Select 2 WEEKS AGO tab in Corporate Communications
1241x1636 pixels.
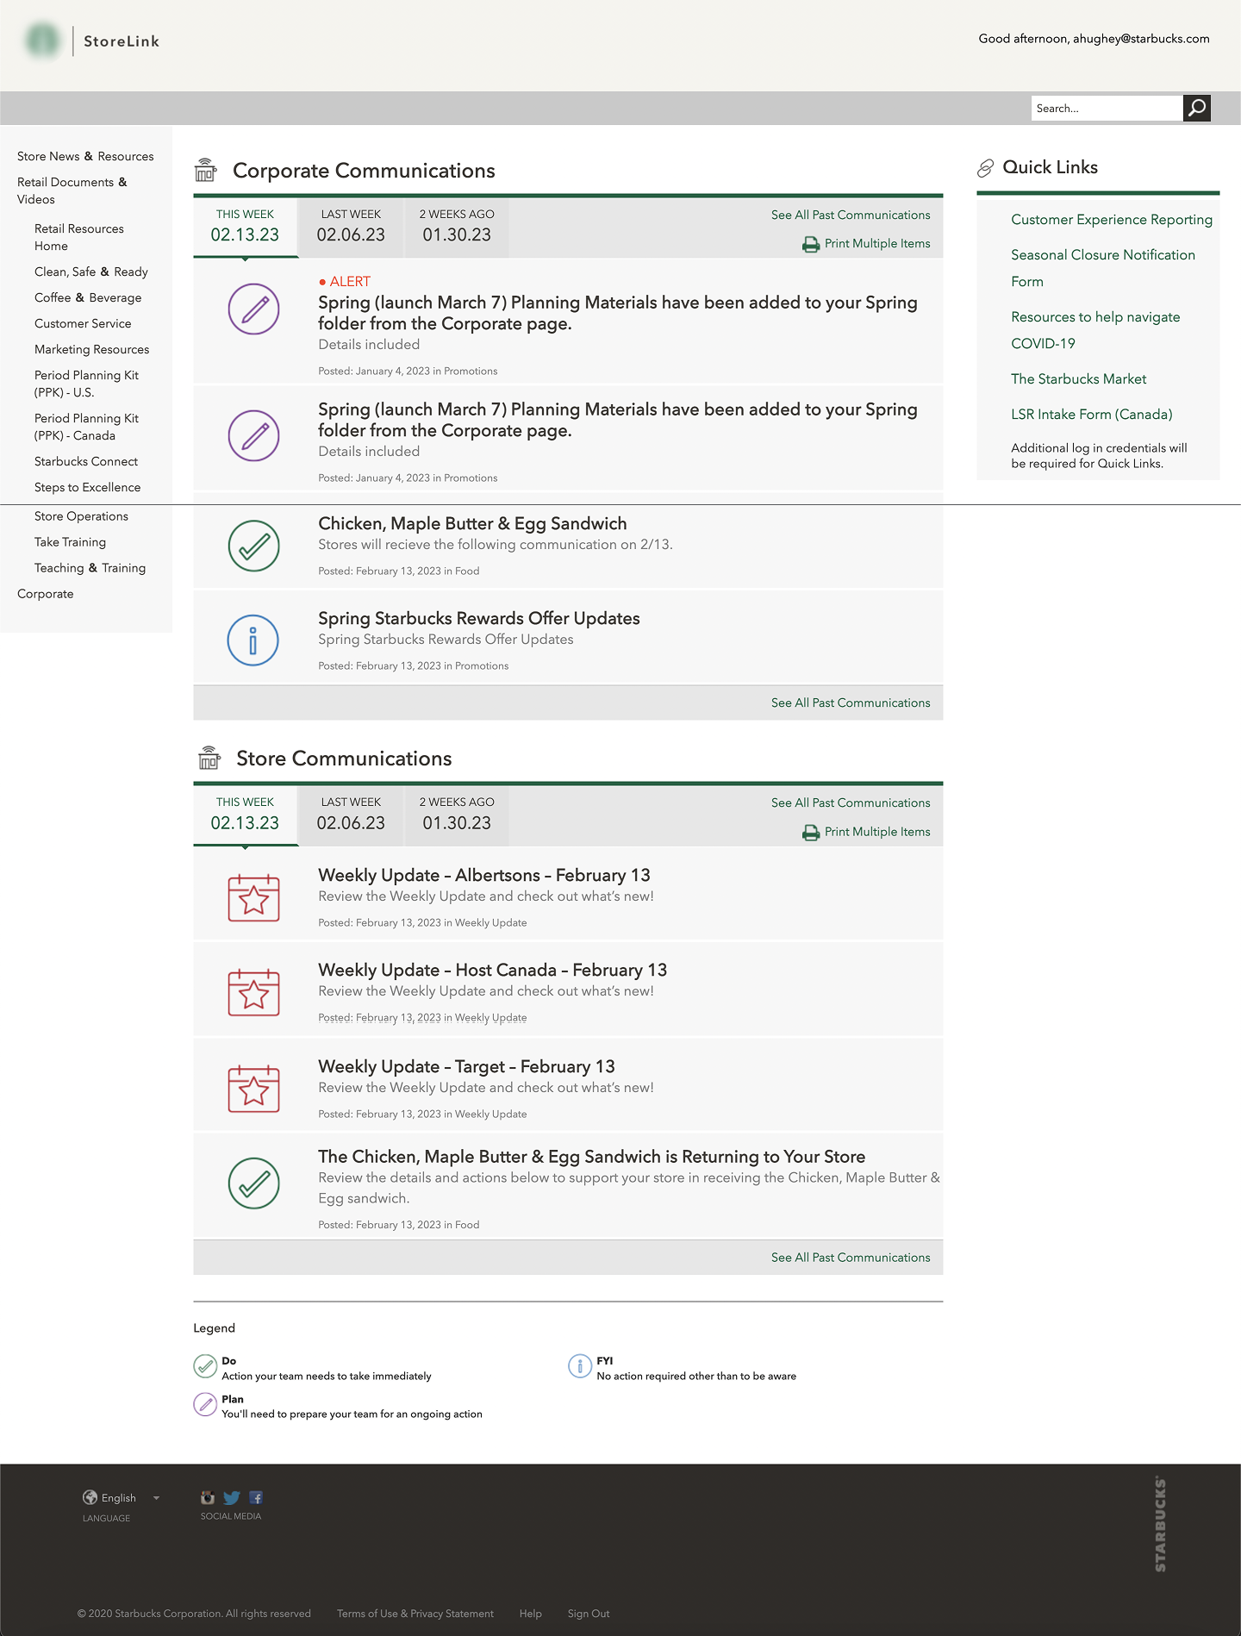click(457, 228)
